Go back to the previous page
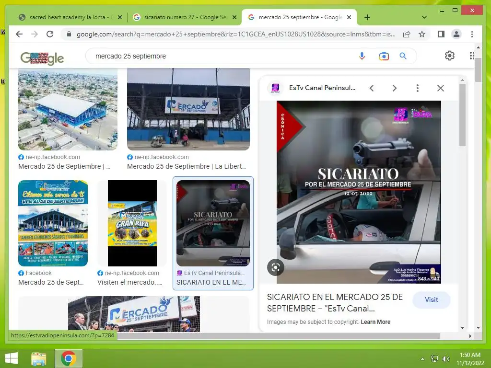The image size is (491, 368). 19,34
